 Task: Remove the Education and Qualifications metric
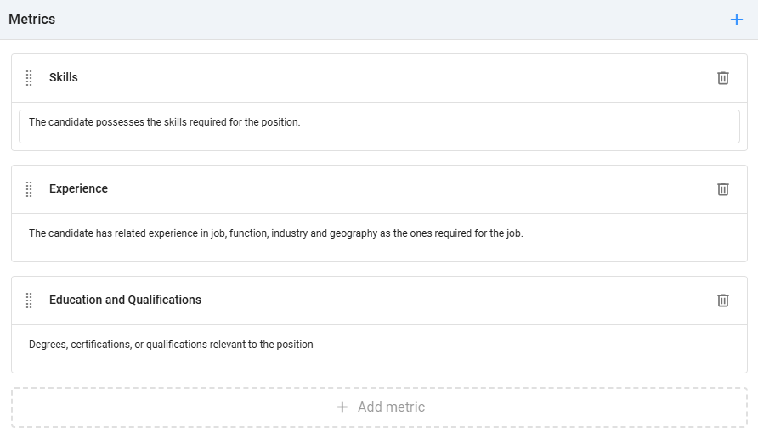pyautogui.click(x=723, y=300)
